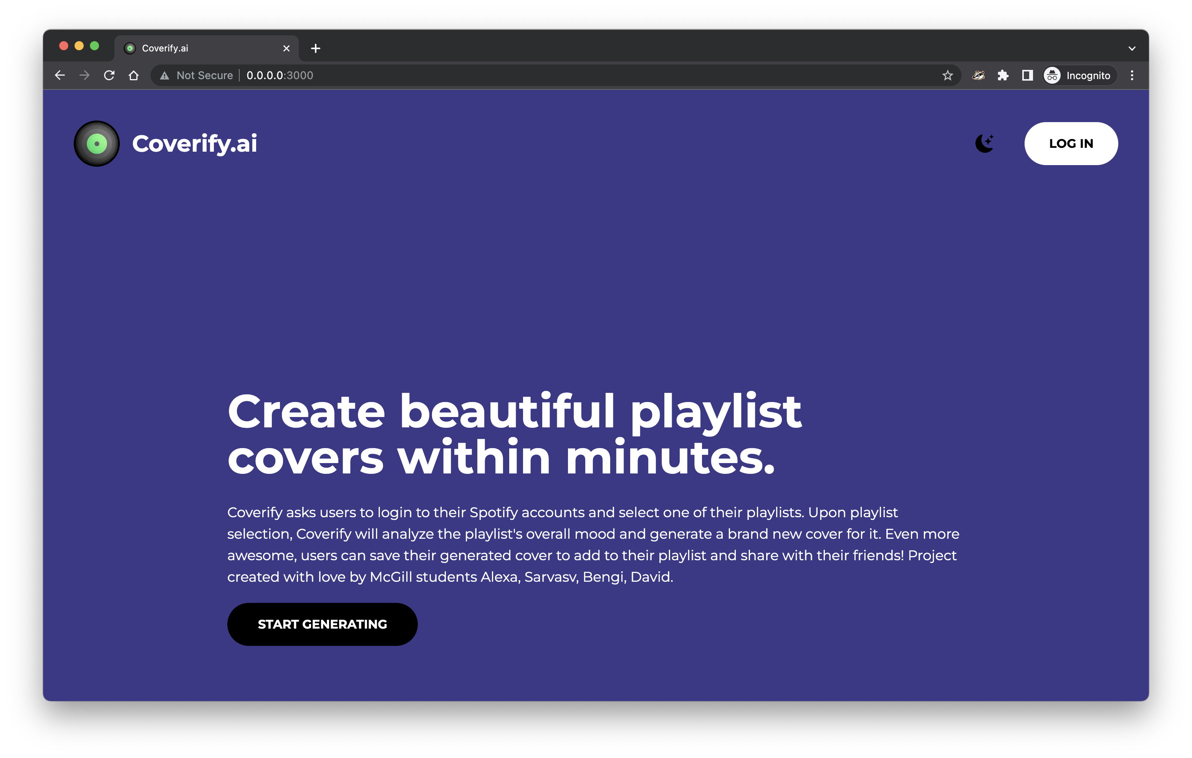Click the LOG IN button
1192x758 pixels.
(1071, 144)
